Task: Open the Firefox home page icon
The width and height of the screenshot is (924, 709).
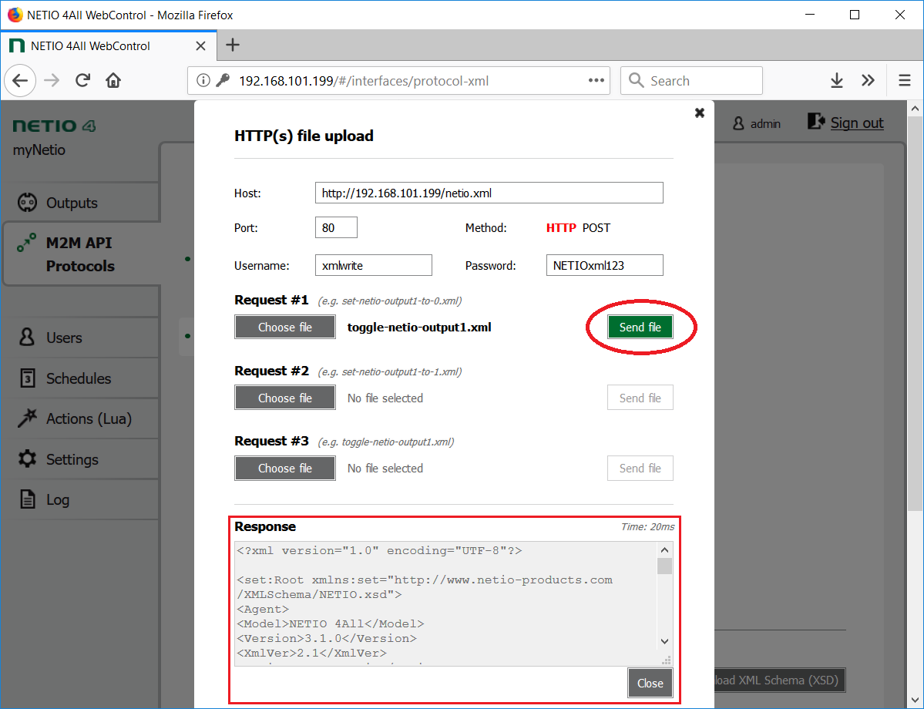Action: click(113, 81)
